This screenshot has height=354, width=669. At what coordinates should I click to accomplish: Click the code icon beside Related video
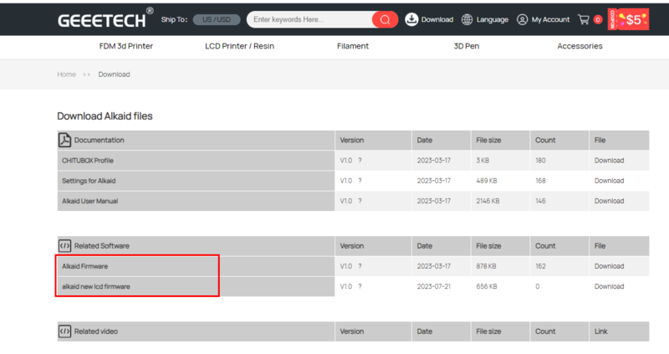[65, 331]
